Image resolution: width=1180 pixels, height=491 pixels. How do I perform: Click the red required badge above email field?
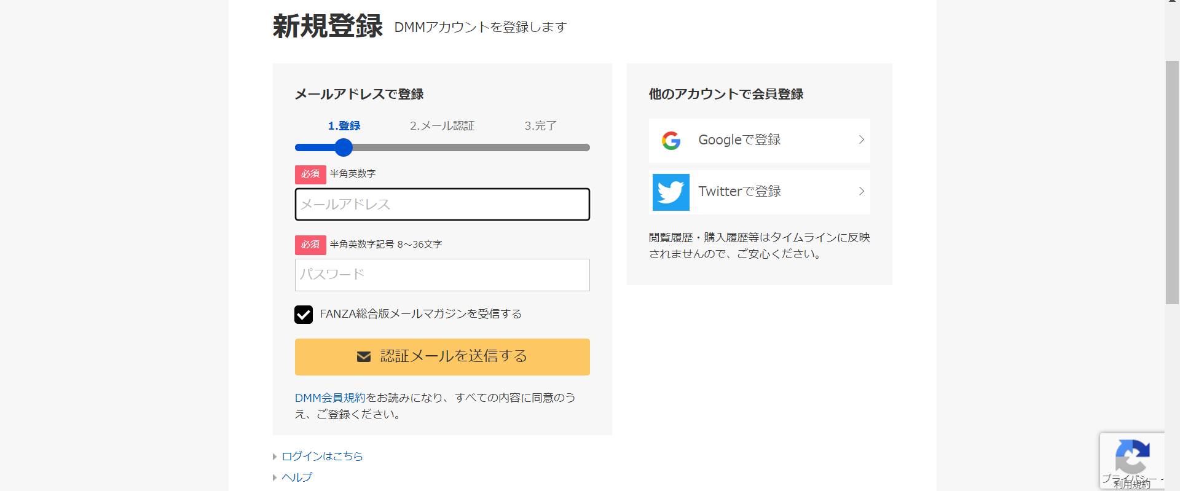pyautogui.click(x=310, y=175)
